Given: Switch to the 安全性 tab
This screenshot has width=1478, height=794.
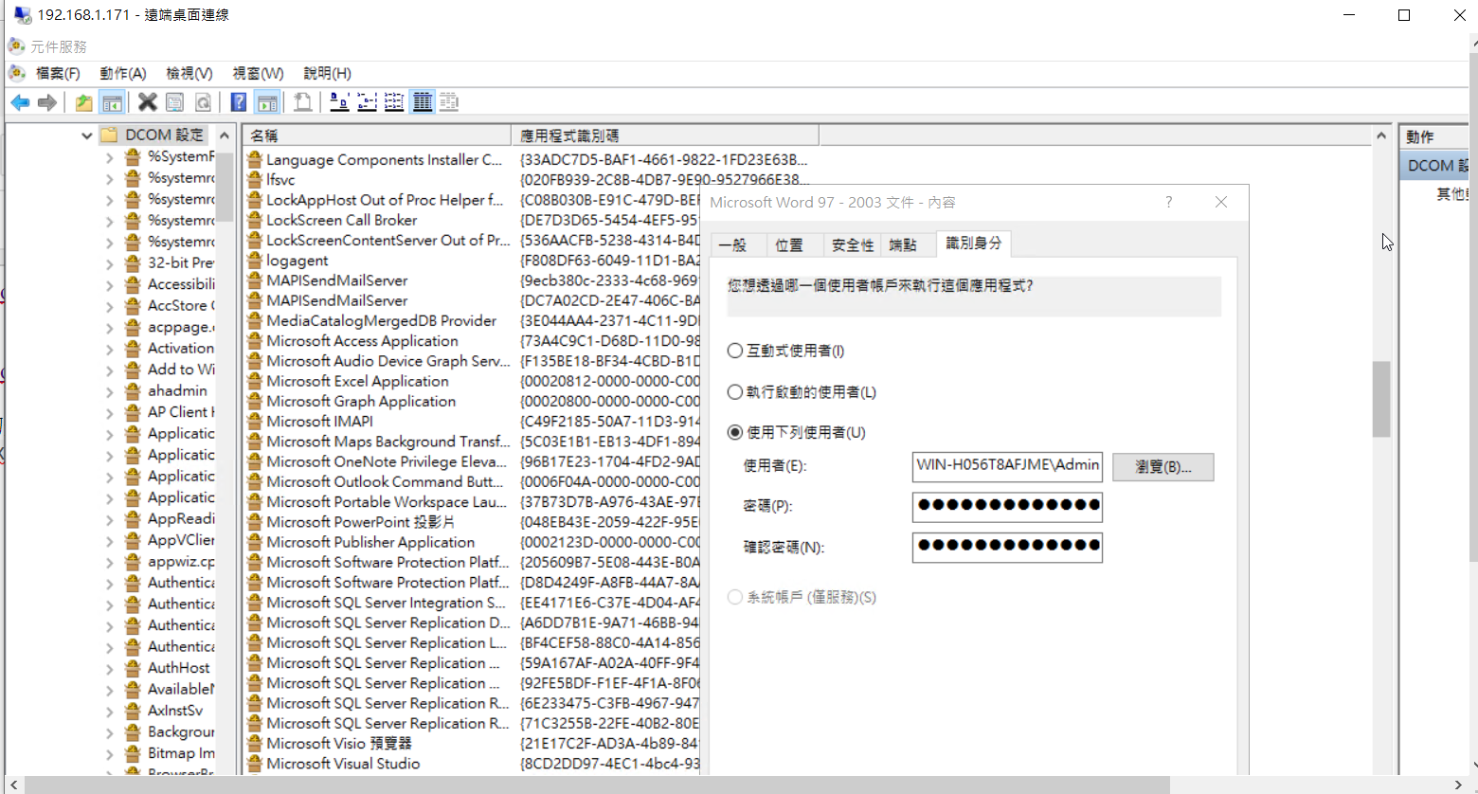Looking at the screenshot, I should [x=853, y=245].
